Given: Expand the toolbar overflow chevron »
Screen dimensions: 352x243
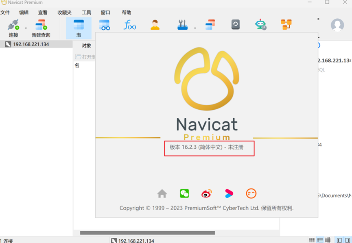Looking at the screenshot, I should pyautogui.click(x=318, y=19).
